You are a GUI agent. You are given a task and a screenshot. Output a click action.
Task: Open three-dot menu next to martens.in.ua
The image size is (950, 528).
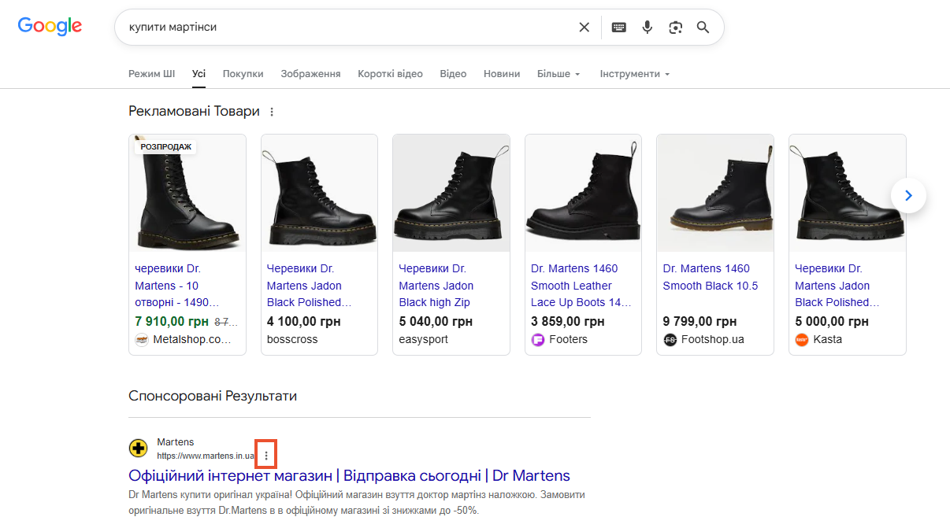tap(266, 456)
